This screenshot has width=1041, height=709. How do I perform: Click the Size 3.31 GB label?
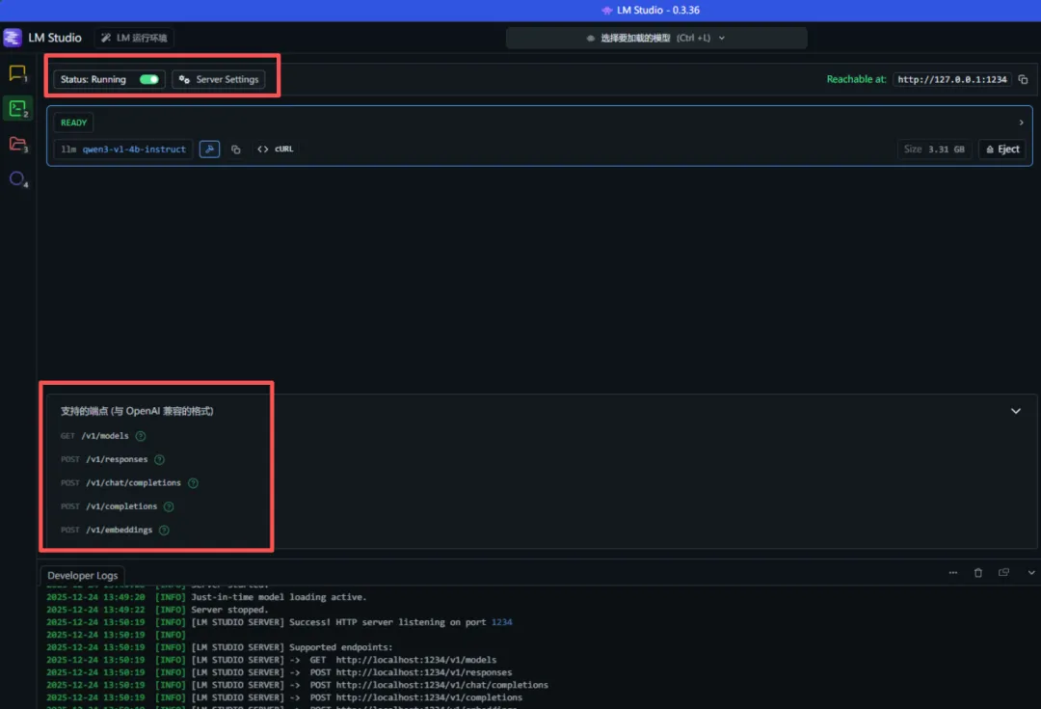934,149
